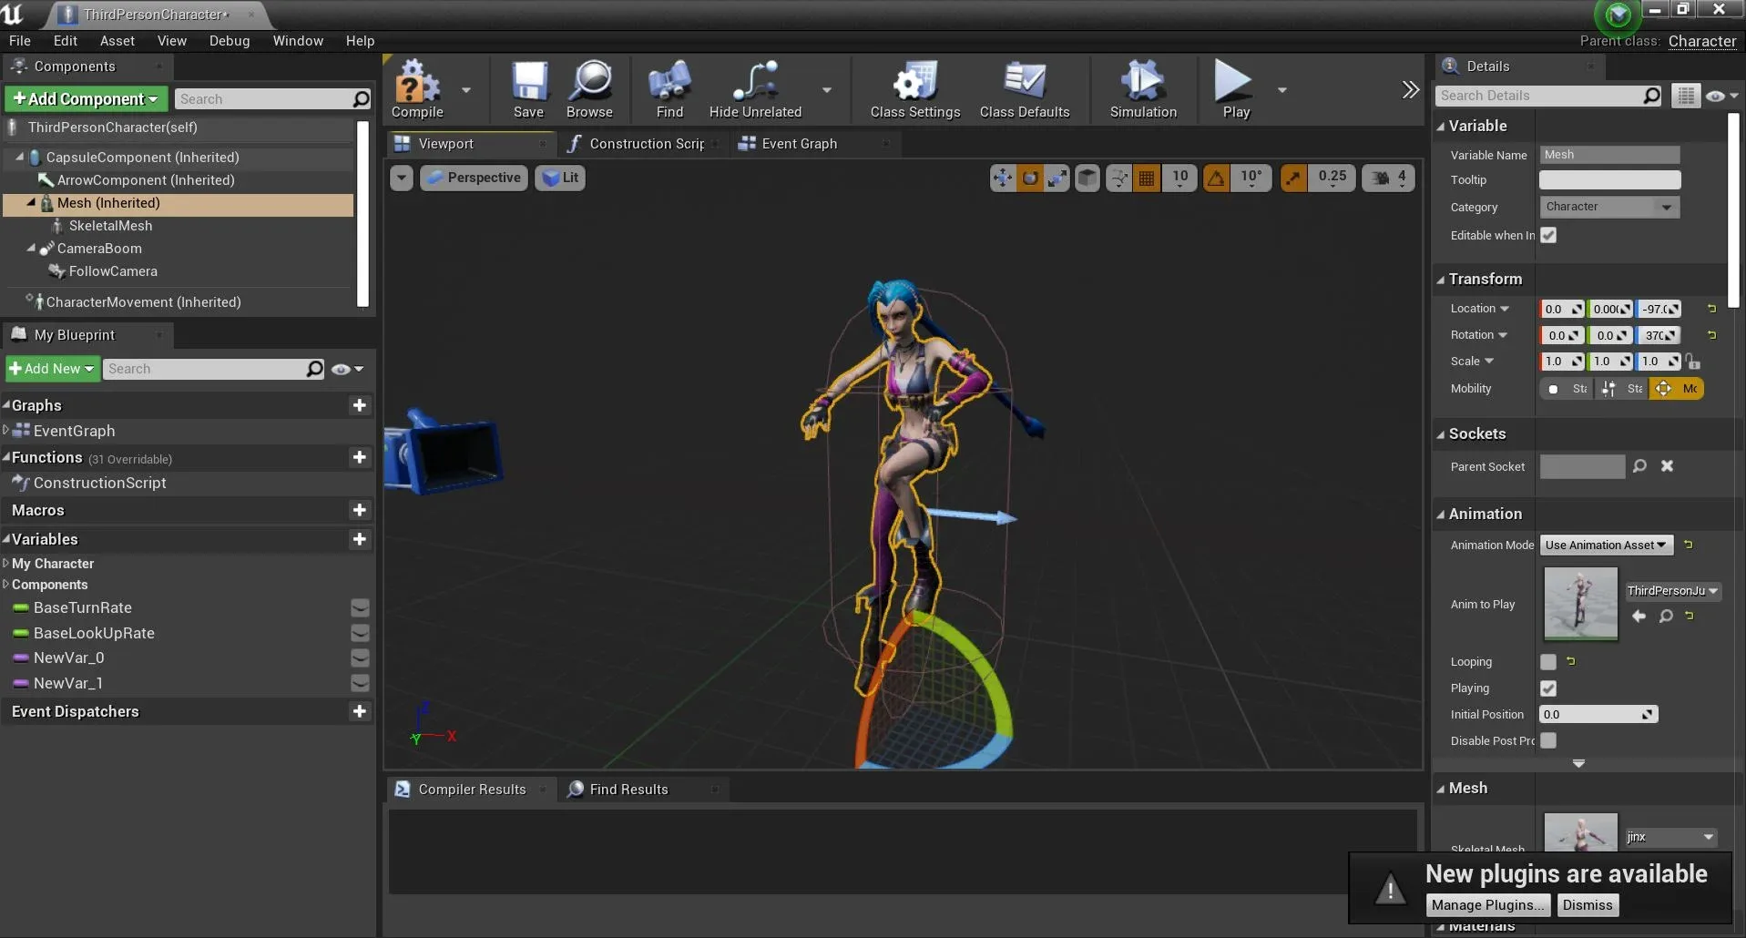This screenshot has height=938, width=1746.
Task: Open Anim to Play asset dropdown
Action: [x=1672, y=591]
